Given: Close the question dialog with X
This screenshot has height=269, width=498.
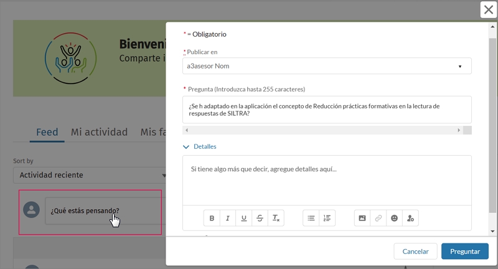Looking at the screenshot, I should point(489,9).
